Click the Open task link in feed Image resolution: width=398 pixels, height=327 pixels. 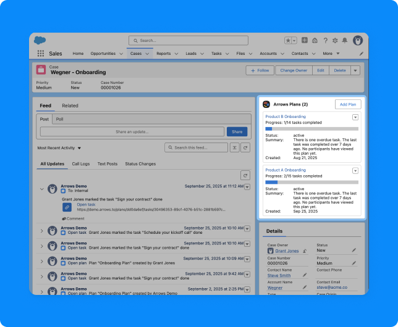click(x=86, y=205)
